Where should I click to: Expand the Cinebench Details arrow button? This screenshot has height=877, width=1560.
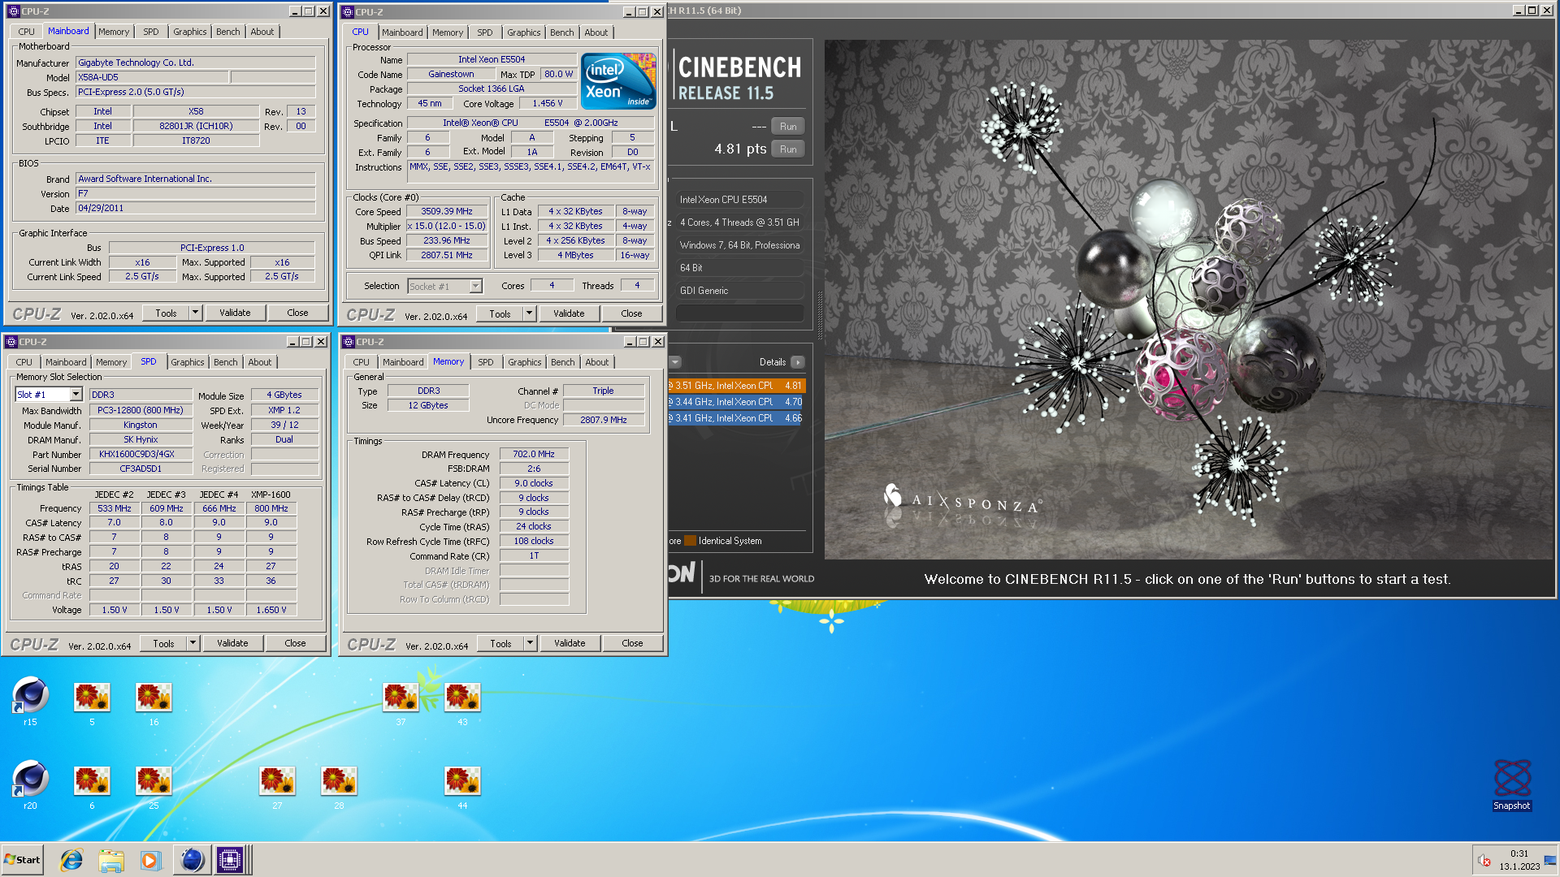tap(798, 362)
